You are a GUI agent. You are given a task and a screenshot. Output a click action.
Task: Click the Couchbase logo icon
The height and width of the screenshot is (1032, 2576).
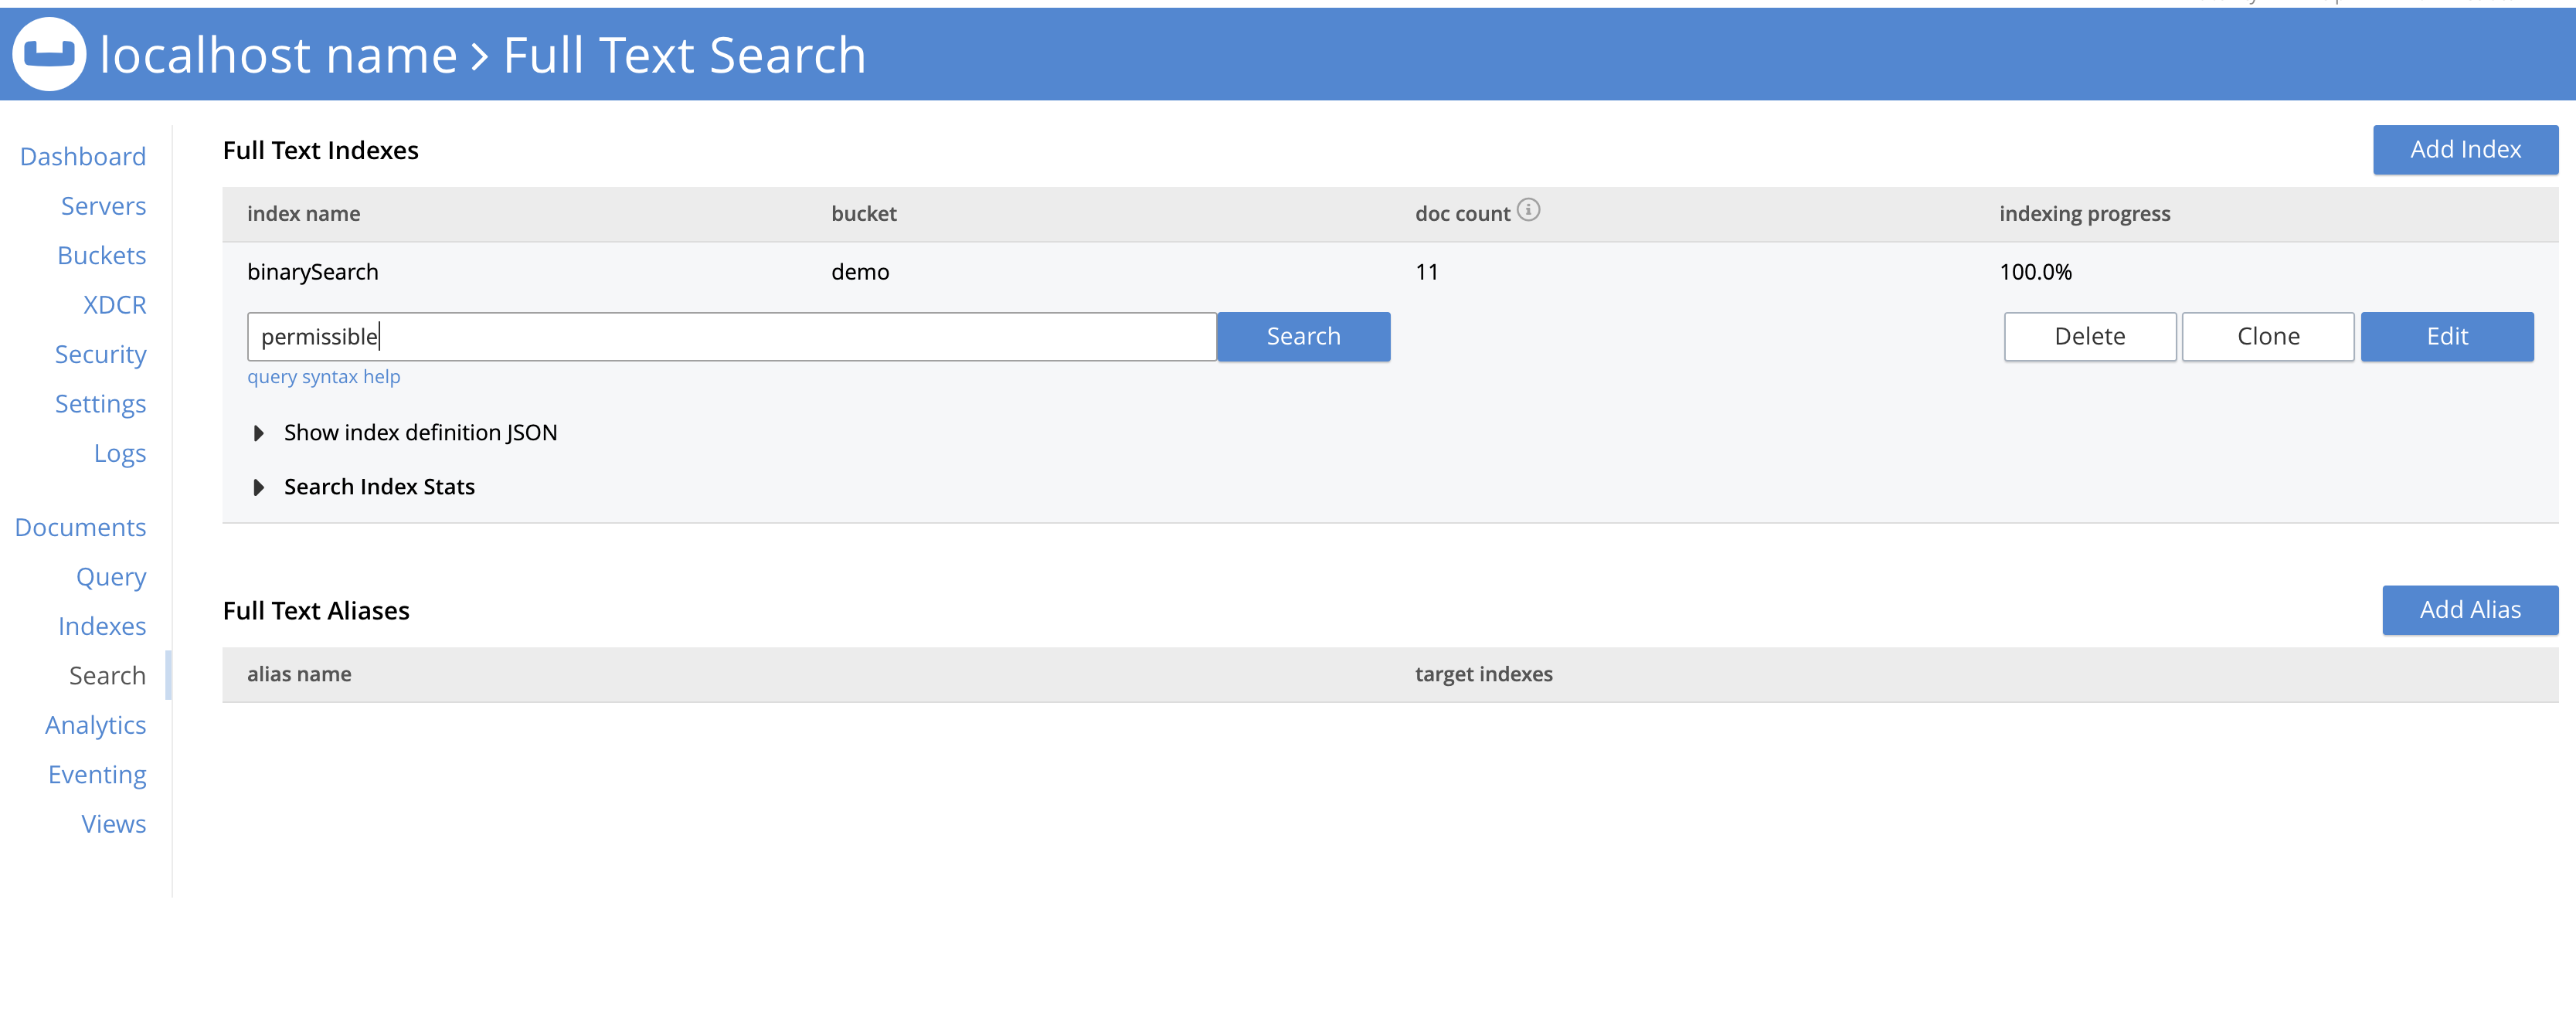coord(49,54)
